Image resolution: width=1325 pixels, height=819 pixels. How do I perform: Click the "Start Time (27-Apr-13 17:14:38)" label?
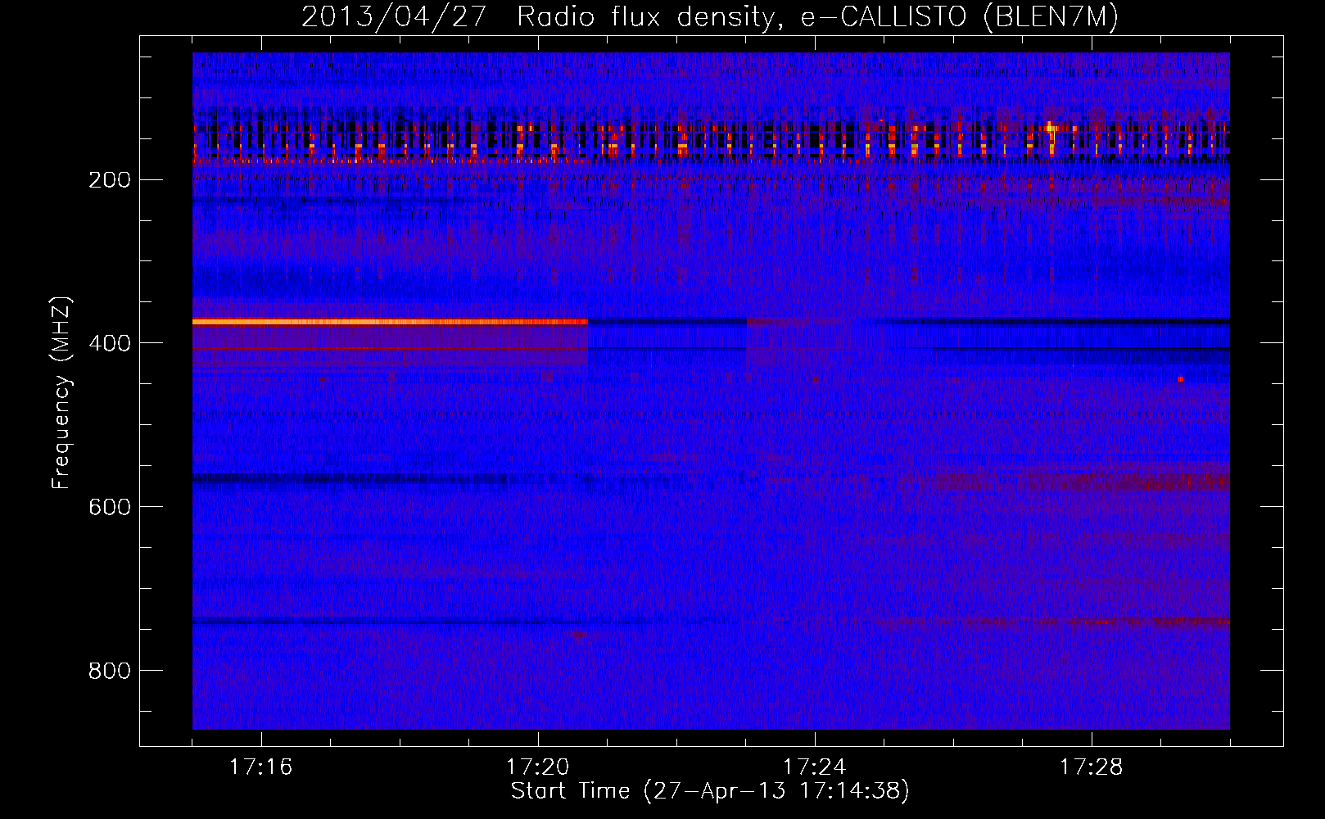pyautogui.click(x=710, y=791)
